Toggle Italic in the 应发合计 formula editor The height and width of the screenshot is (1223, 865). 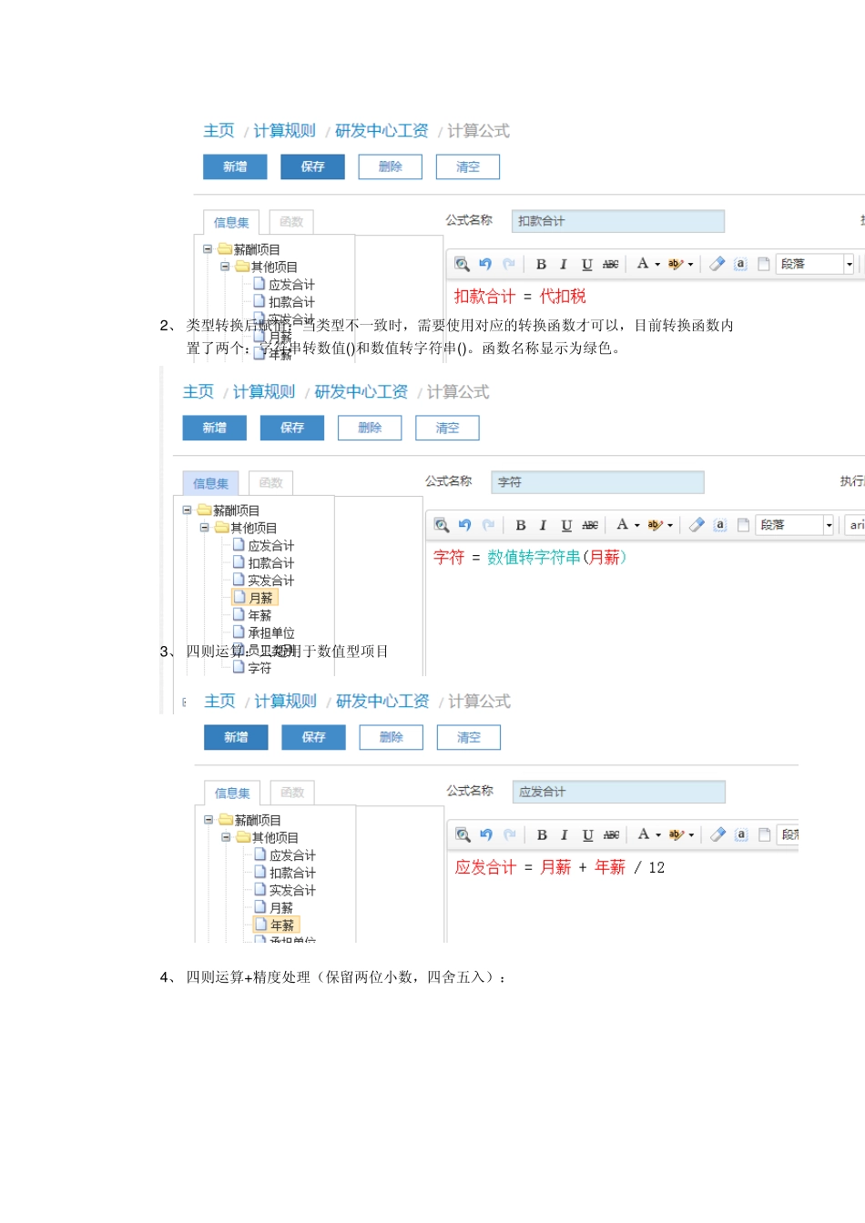(565, 834)
